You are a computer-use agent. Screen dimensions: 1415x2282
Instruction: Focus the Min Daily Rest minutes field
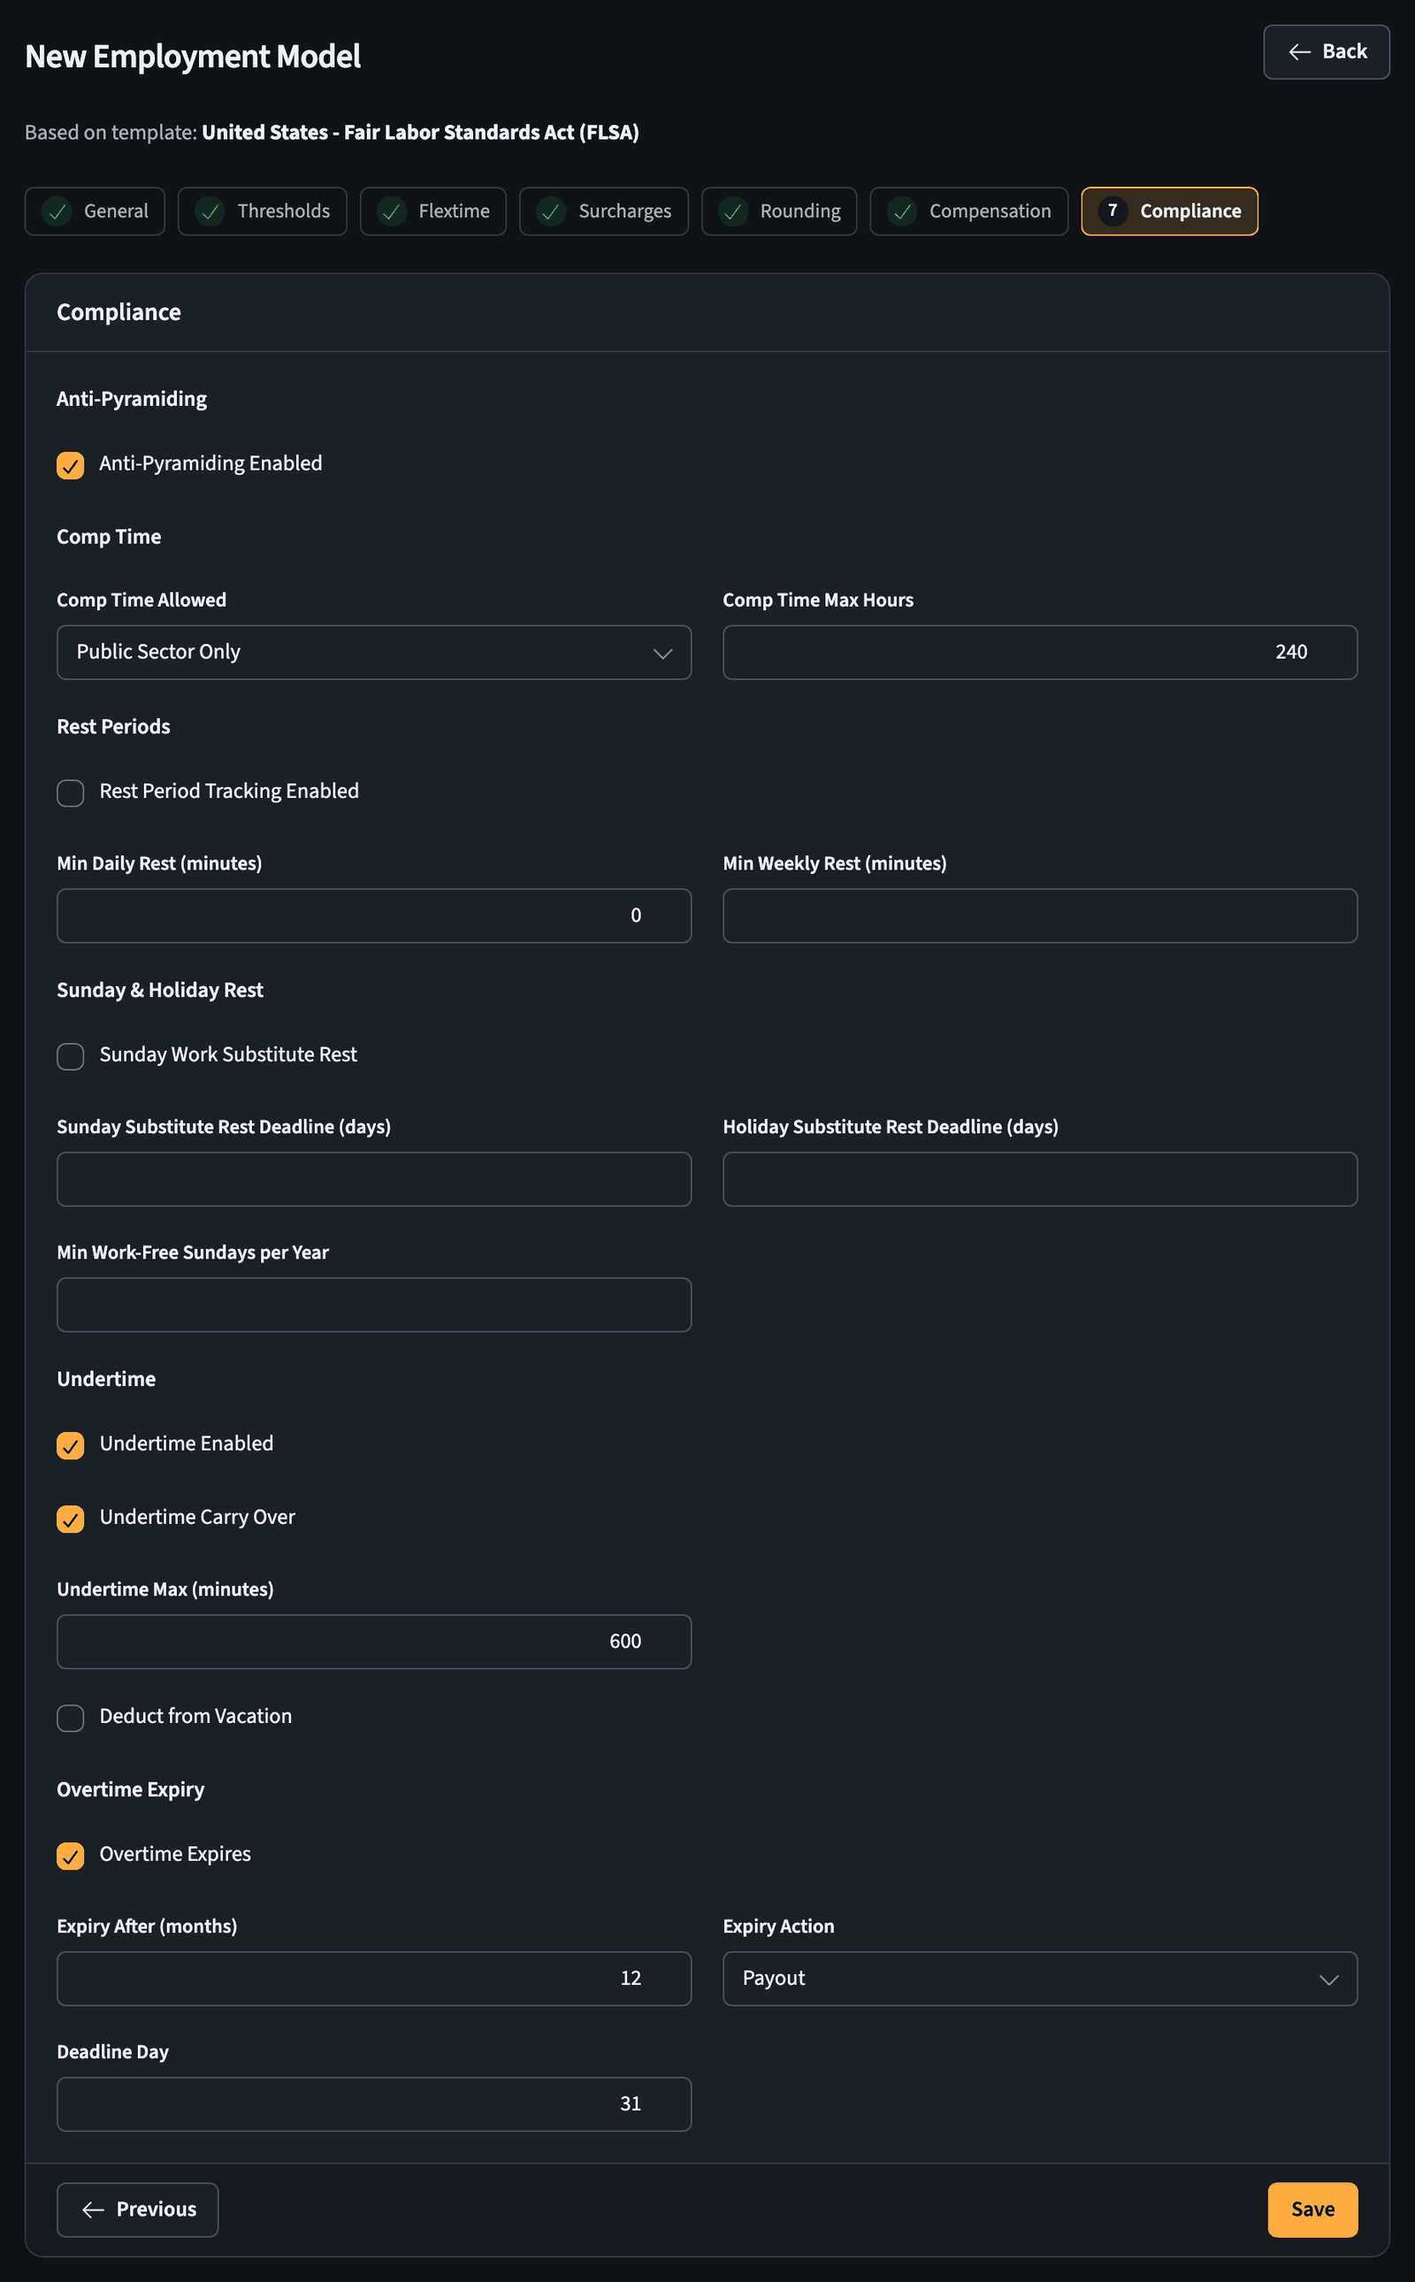374,915
